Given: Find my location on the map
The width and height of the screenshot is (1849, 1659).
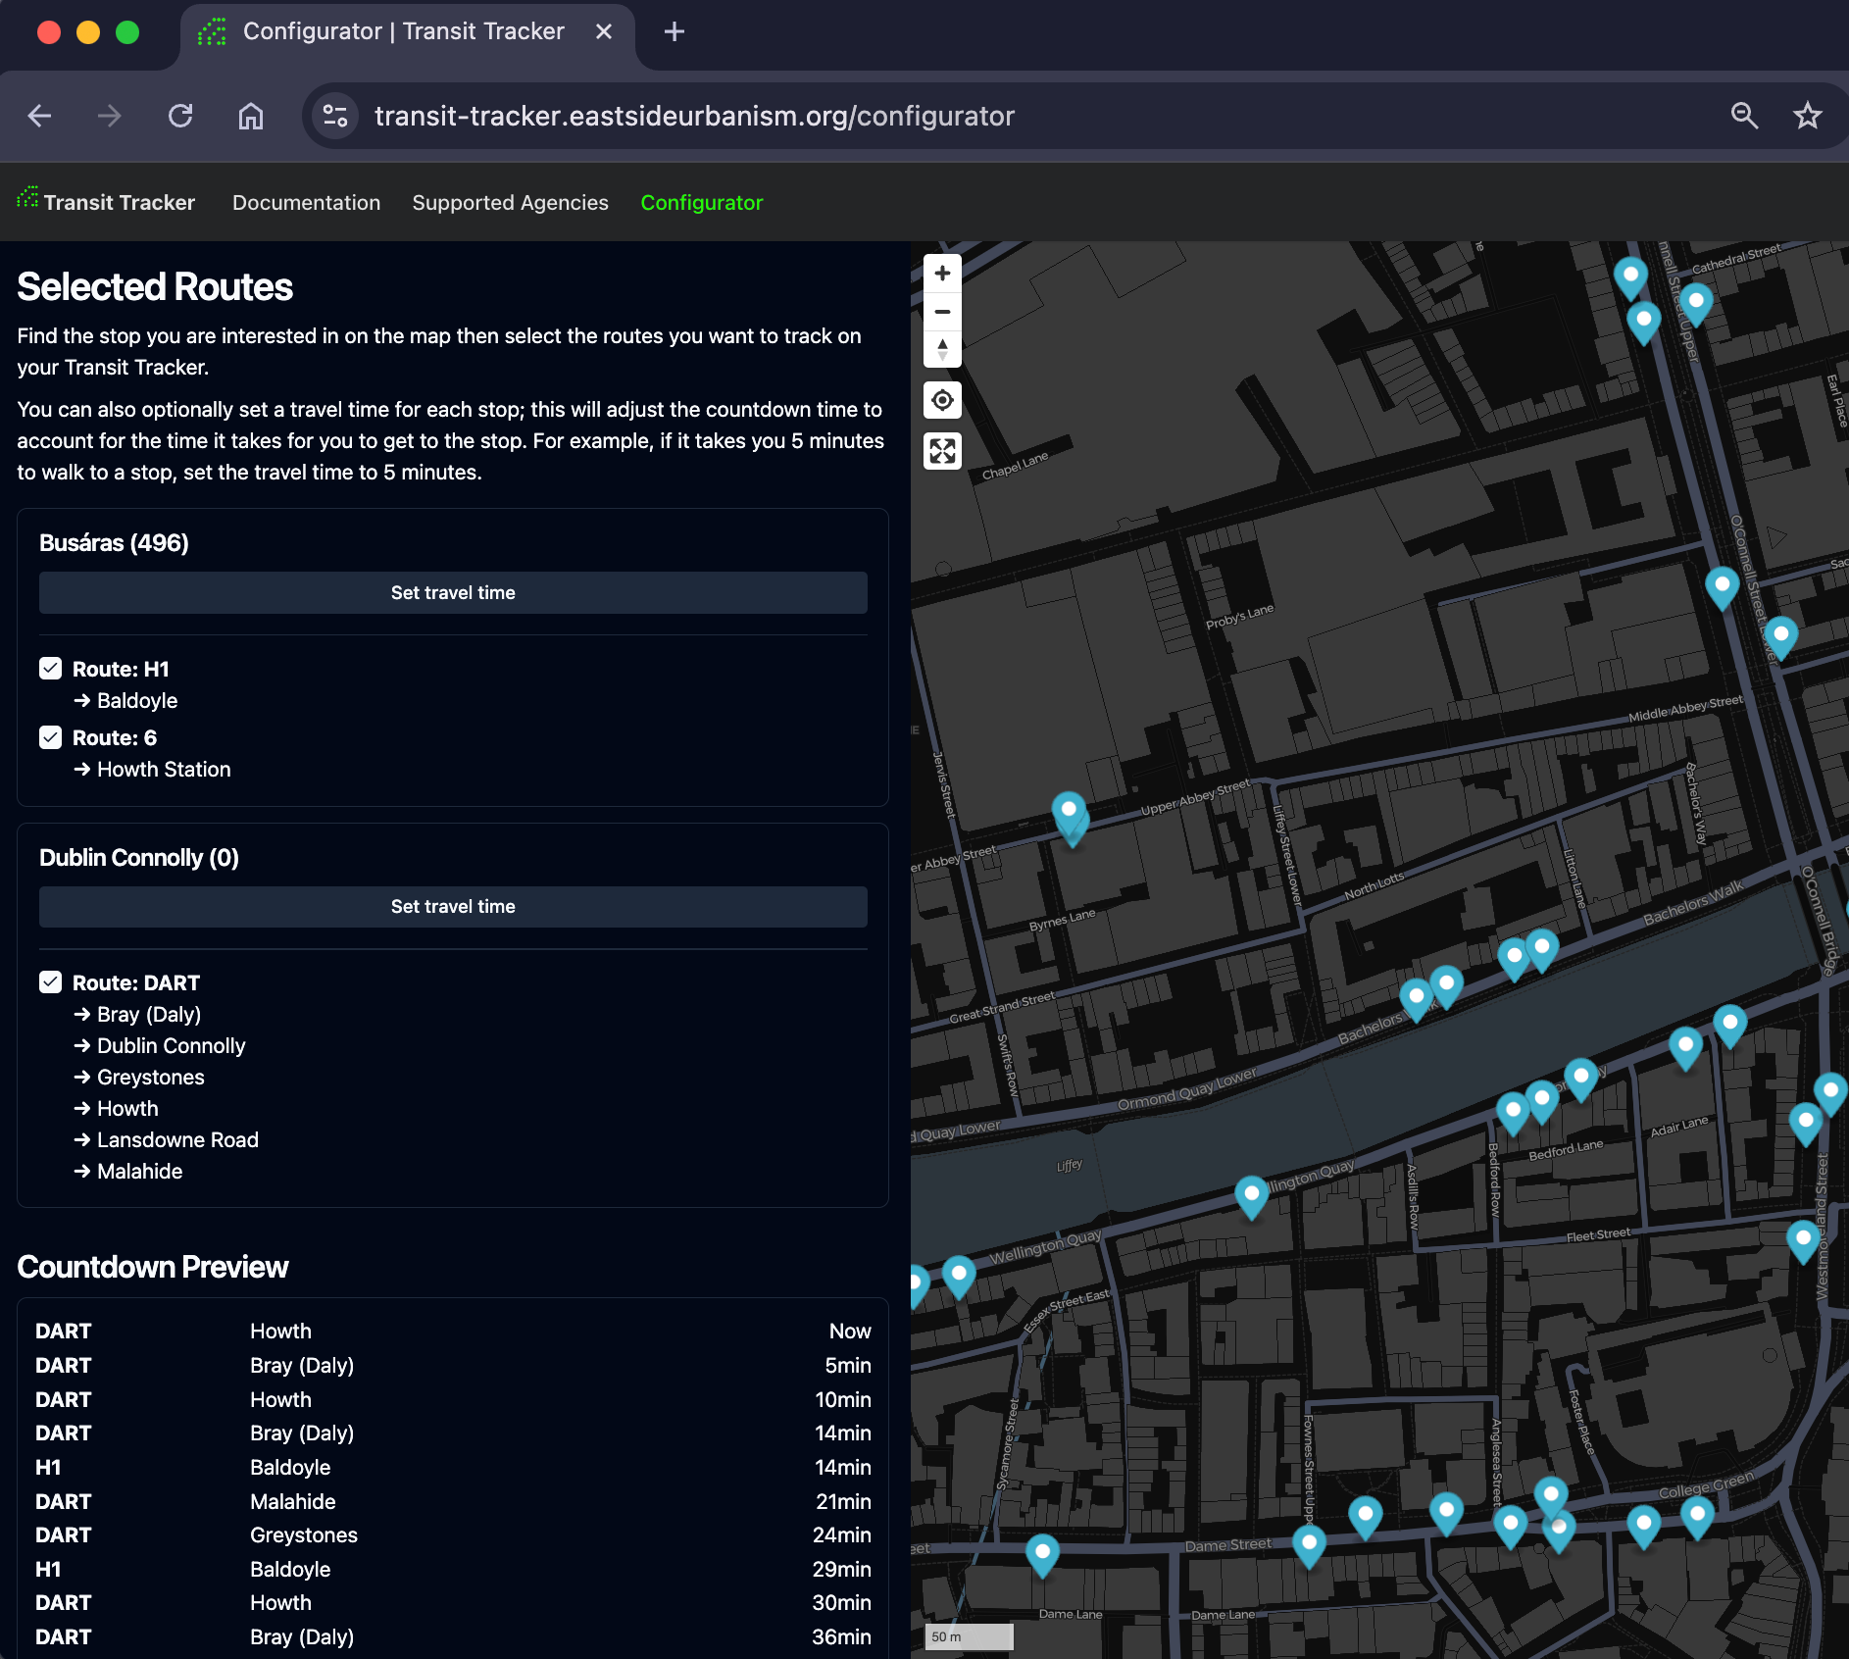Looking at the screenshot, I should [x=942, y=400].
